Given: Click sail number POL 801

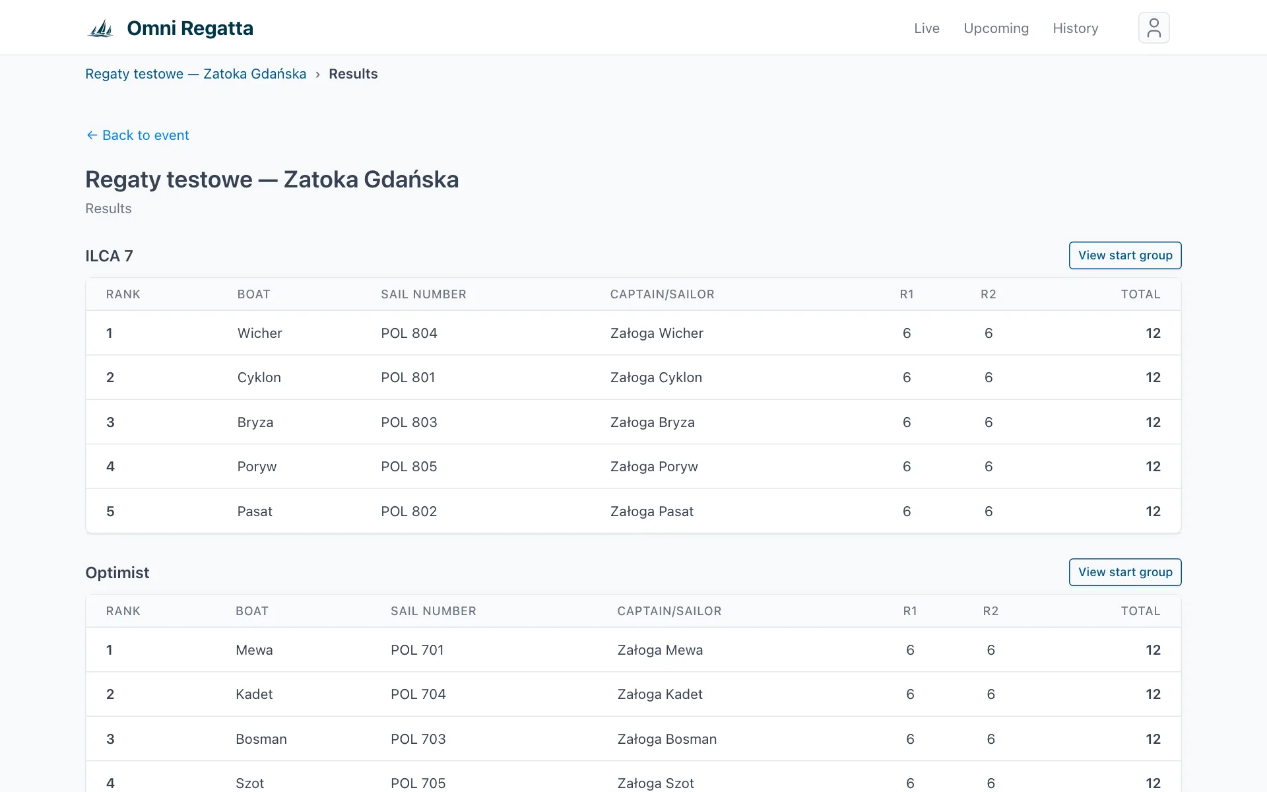Looking at the screenshot, I should coord(408,378).
